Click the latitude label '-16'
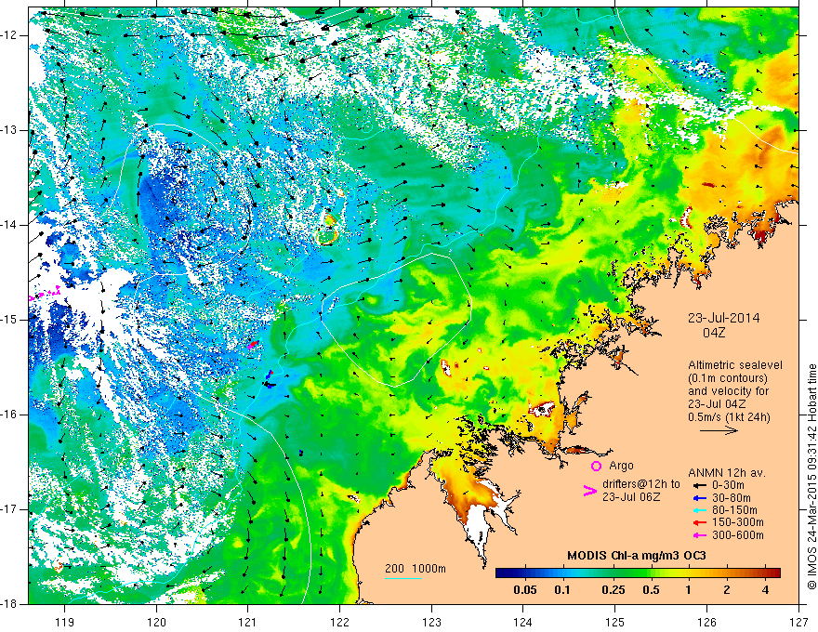 (9, 415)
